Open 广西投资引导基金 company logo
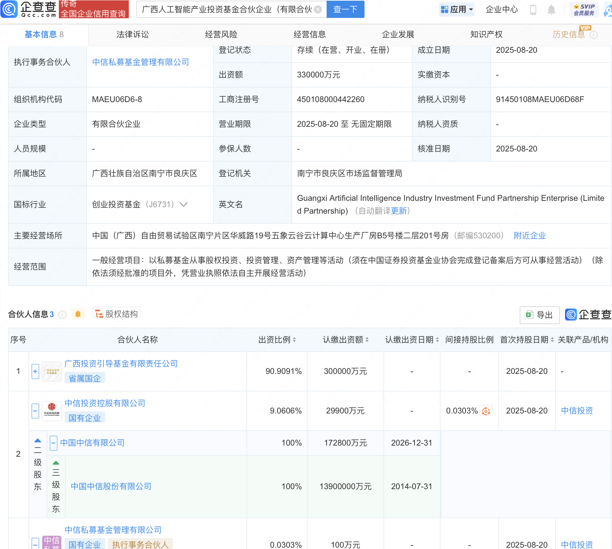 coord(52,371)
